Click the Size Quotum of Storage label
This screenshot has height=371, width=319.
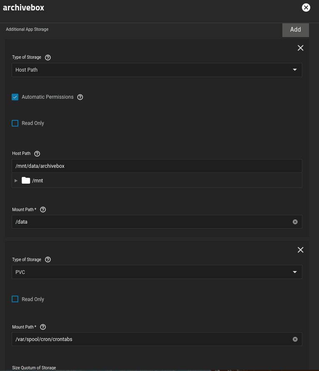[34, 368]
